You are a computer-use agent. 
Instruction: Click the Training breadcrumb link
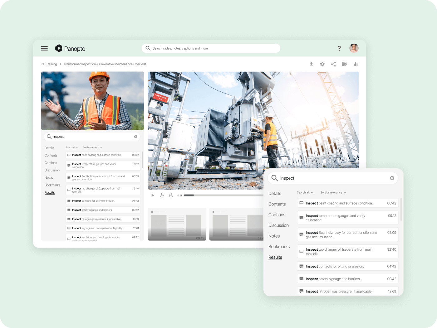pyautogui.click(x=51, y=64)
